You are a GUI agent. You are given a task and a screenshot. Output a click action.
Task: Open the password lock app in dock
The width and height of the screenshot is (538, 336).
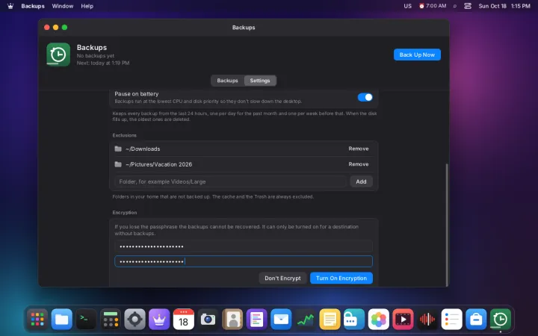click(354, 320)
